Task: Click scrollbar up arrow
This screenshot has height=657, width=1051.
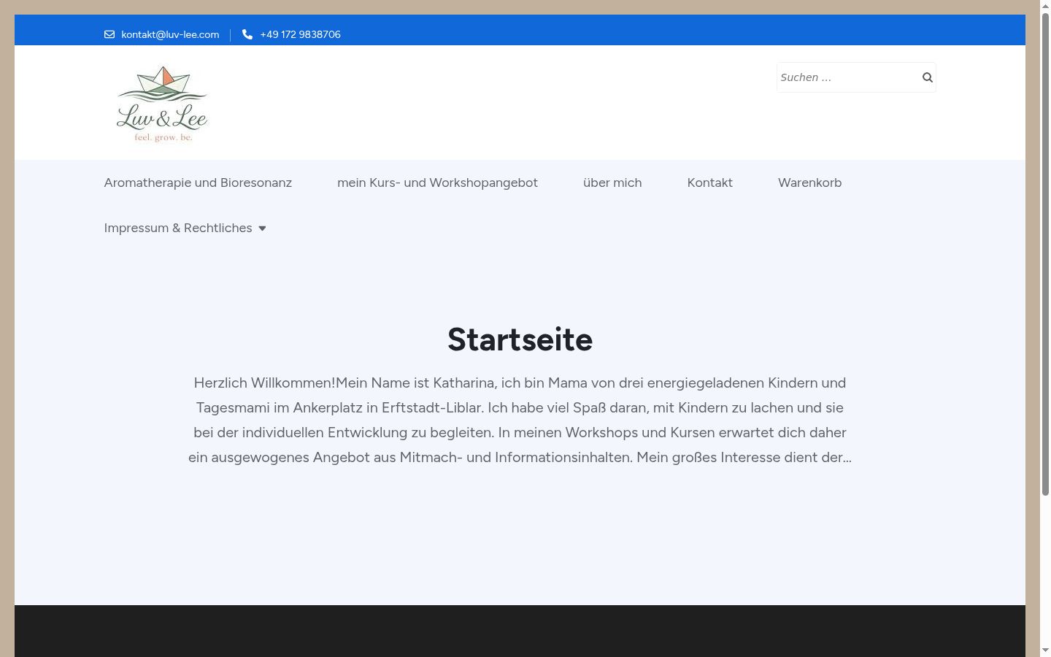Action: coord(1045,6)
